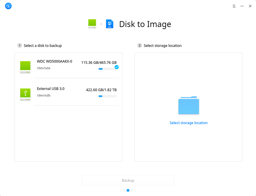Switch to the second page dot

(x=128, y=190)
